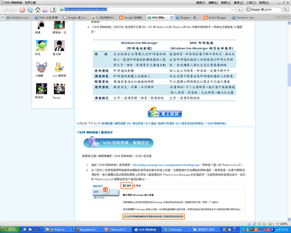Click the page scrollbar up arrow
291x233 pixels.
click(x=289, y=23)
